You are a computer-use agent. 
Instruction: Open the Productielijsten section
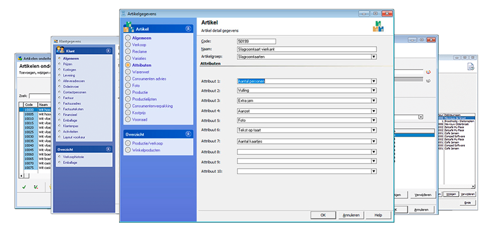144,99
